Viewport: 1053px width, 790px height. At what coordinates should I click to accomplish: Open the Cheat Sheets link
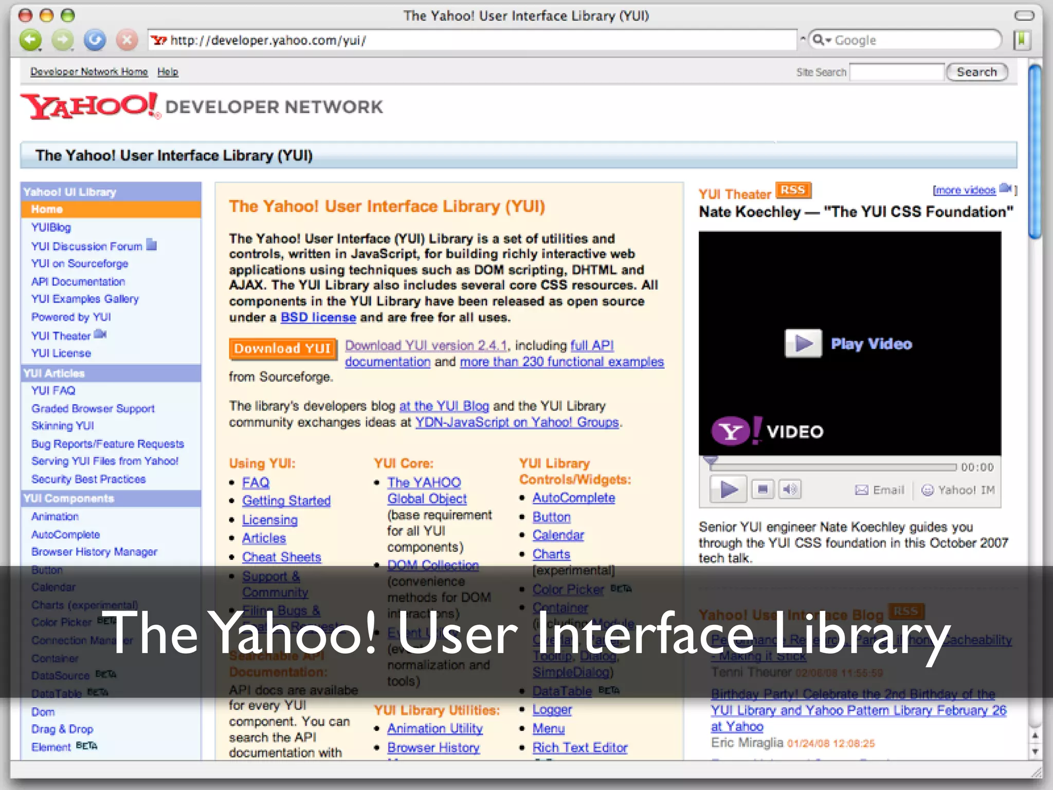(282, 557)
